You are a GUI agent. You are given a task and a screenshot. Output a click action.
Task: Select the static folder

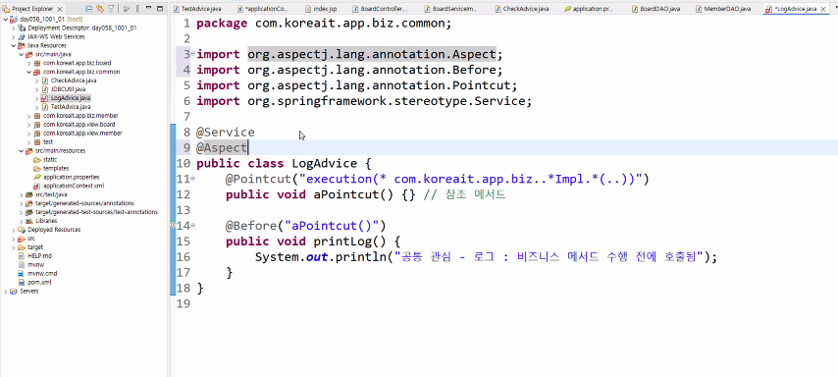tap(50, 159)
